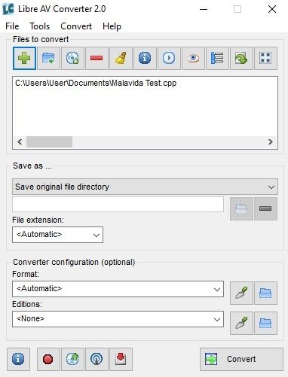Expand the Editions None dropdown
The image size is (288, 377).
coord(118,319)
